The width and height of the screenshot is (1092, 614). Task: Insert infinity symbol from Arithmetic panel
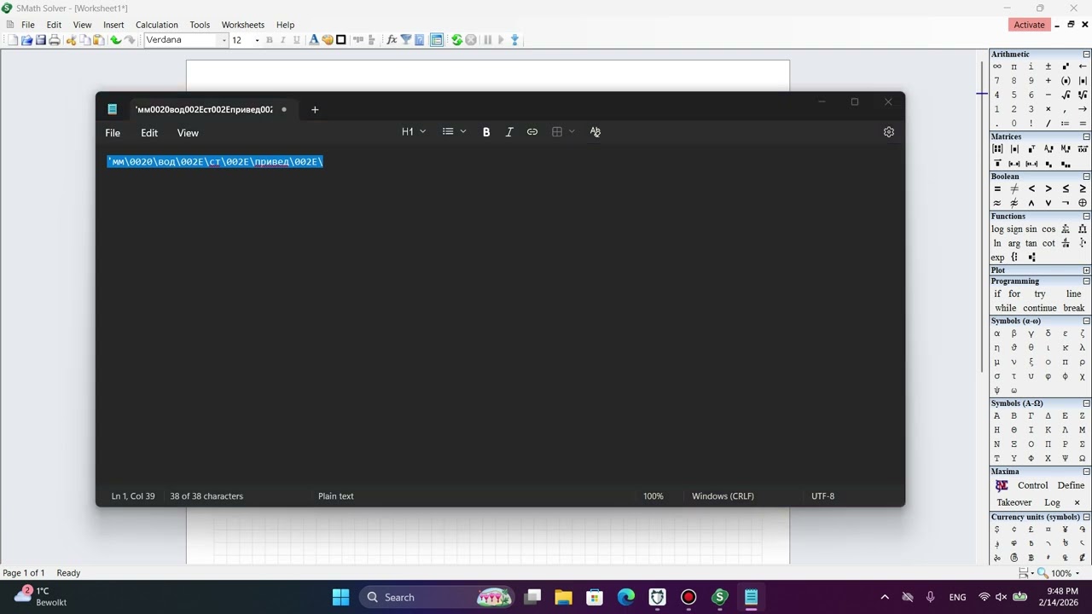[996, 67]
